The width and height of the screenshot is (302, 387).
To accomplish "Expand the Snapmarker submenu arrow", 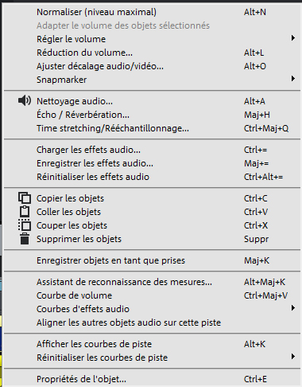I will pos(293,79).
